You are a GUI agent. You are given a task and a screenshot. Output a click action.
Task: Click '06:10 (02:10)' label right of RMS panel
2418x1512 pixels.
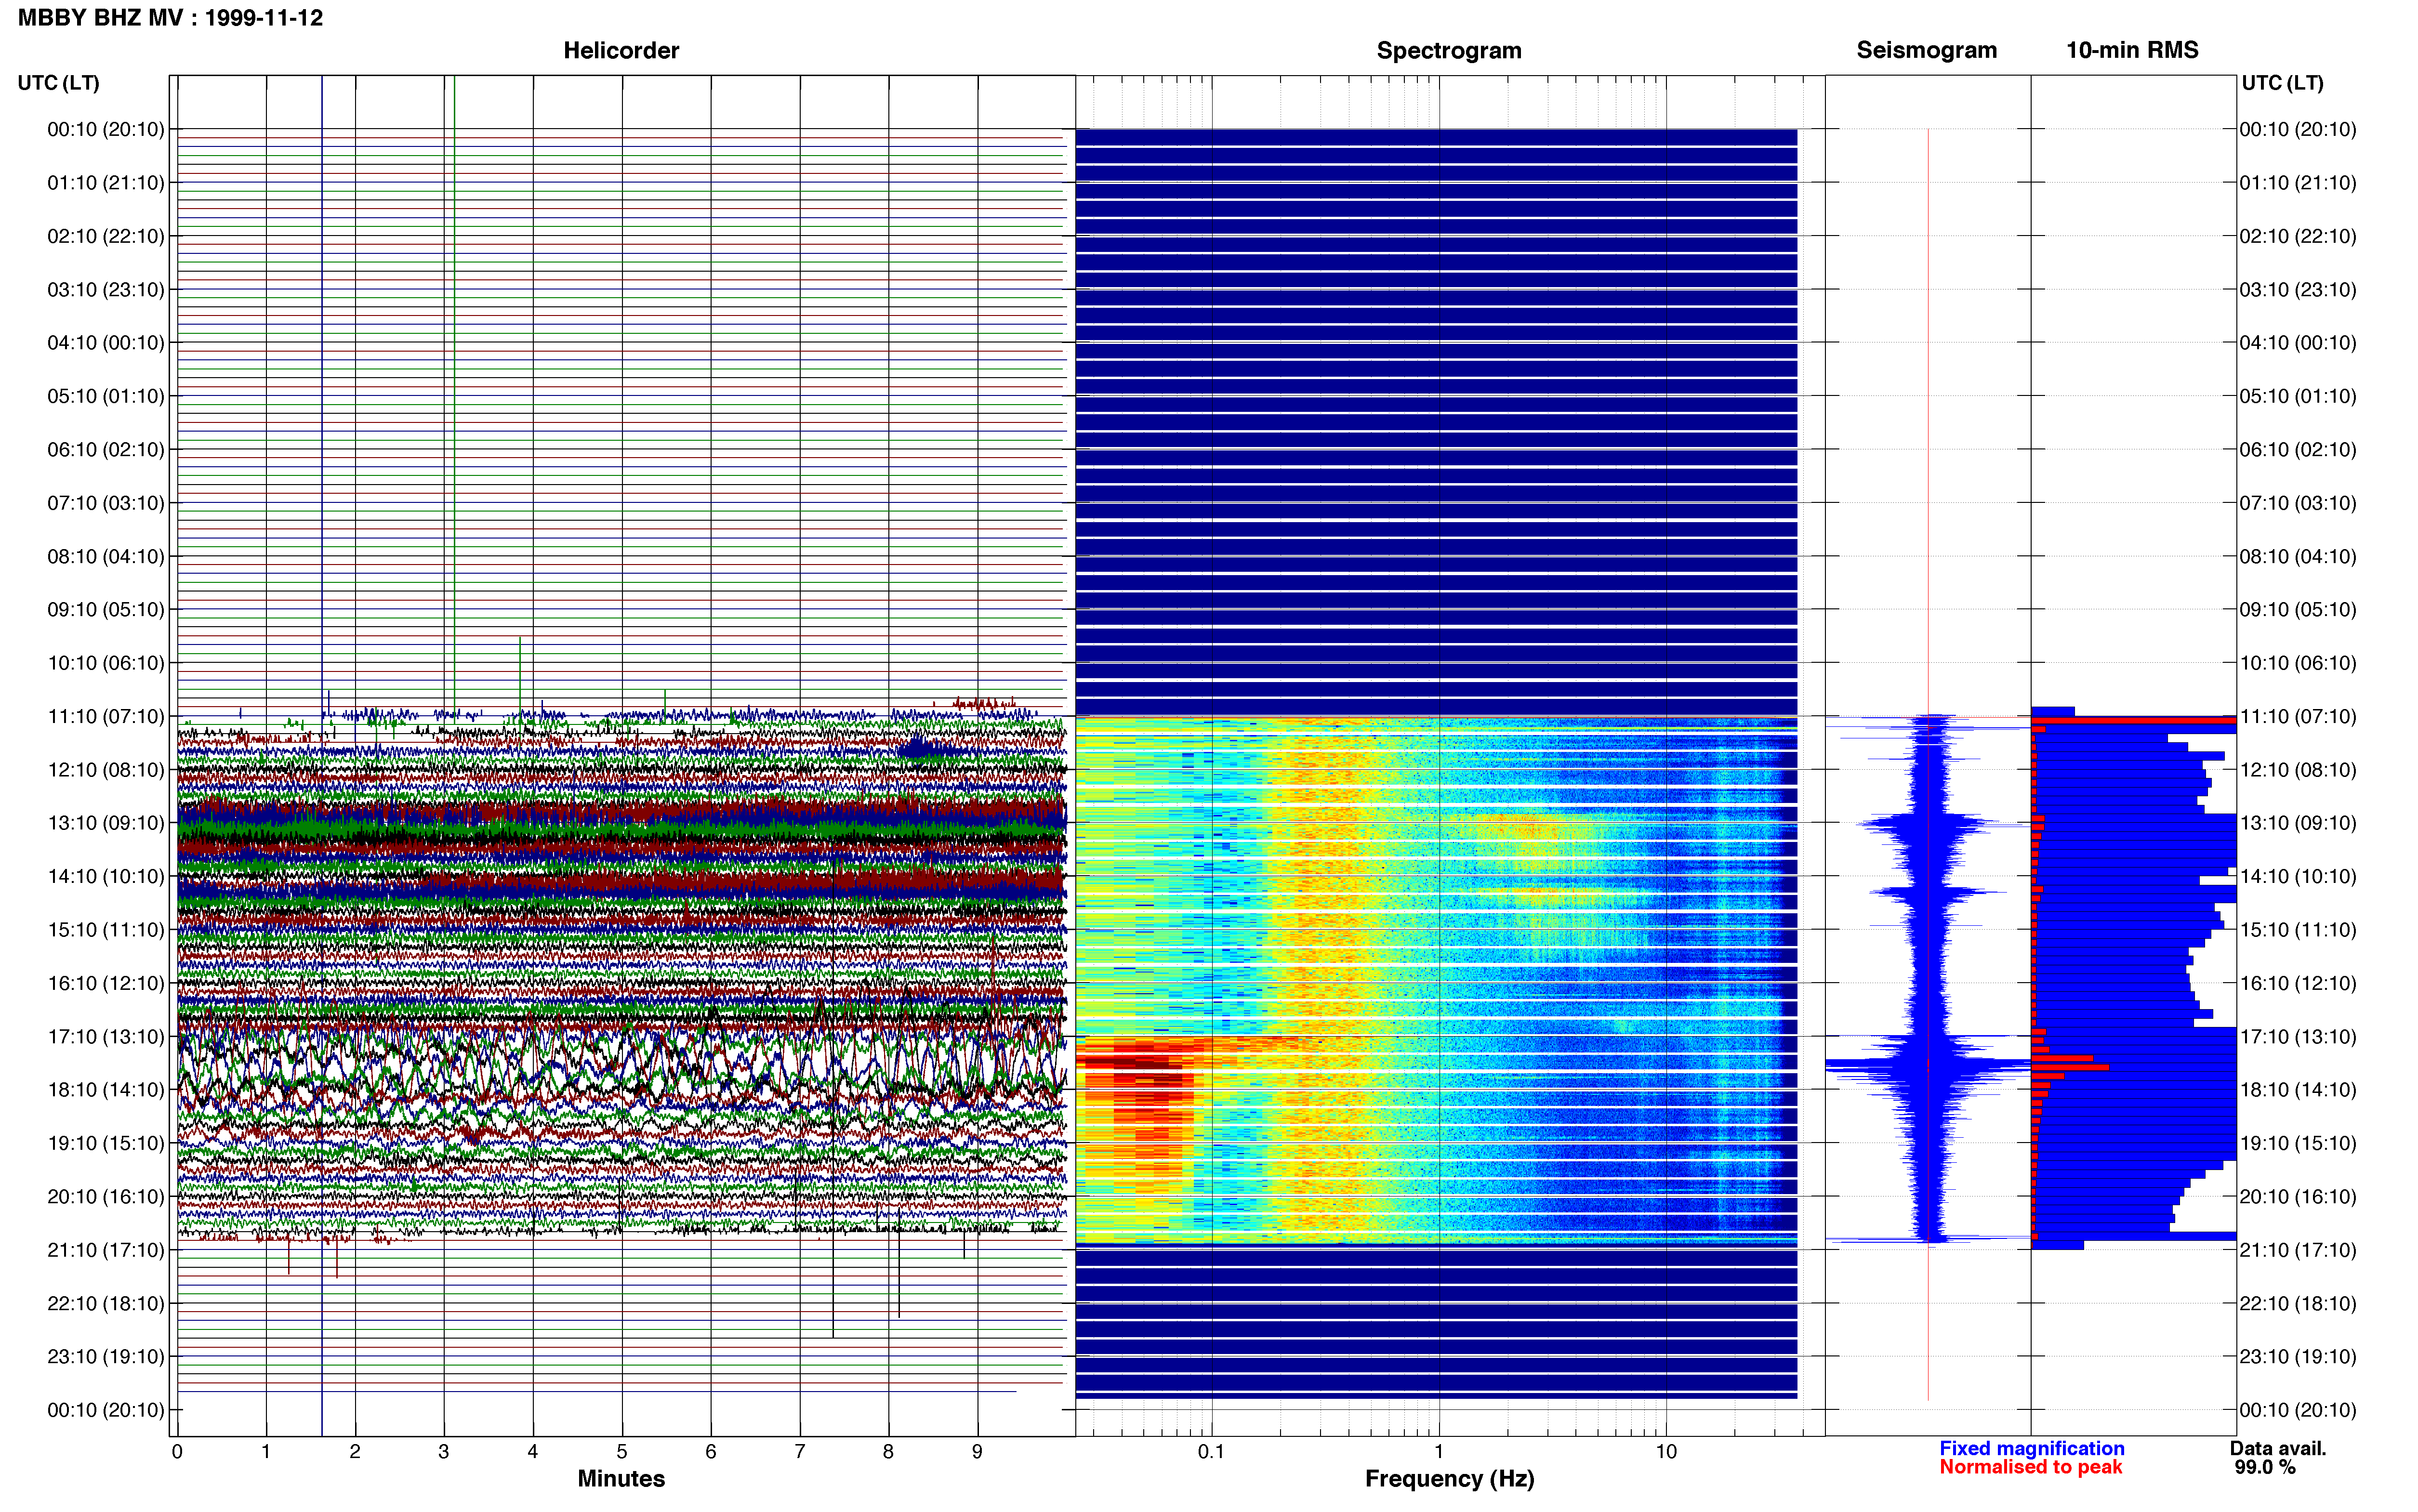pos(2298,450)
